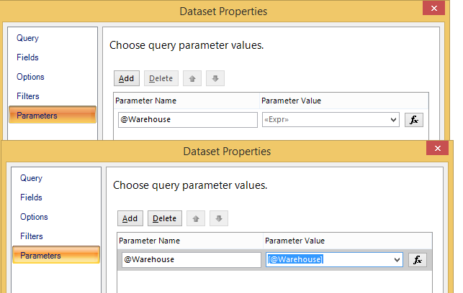Close the front Dataset Properties dialog
463x293 pixels.
[x=437, y=150]
